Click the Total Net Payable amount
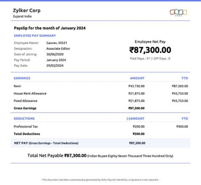This screenshot has width=201, height=185. pyautogui.click(x=75, y=155)
